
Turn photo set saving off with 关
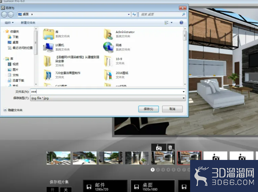[x=66, y=190]
